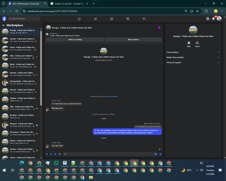Click the More options button
226x181 pixels.
[x=133, y=39]
